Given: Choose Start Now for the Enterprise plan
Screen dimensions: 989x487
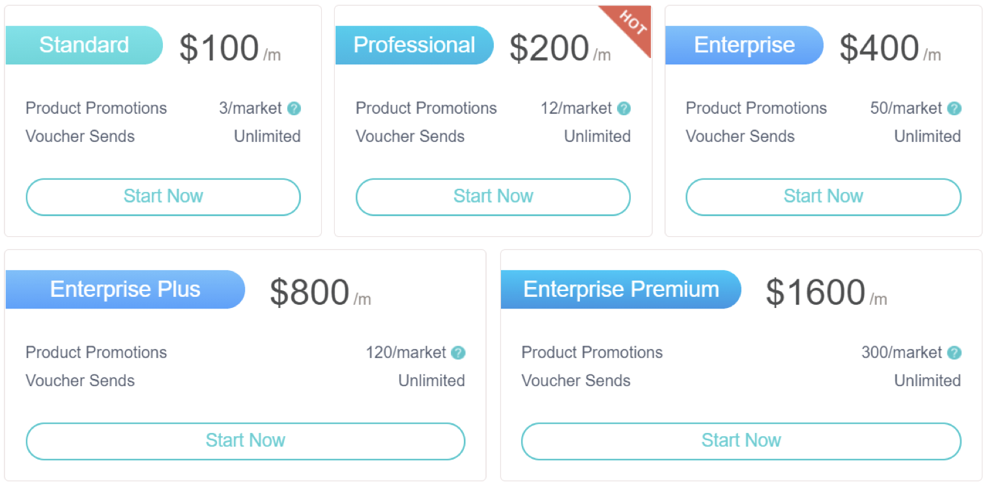Looking at the screenshot, I should point(824,197).
